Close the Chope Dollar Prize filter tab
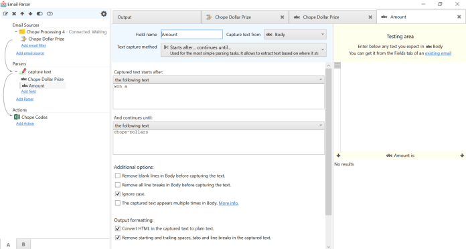This screenshot has height=249, width=466. click(282, 17)
